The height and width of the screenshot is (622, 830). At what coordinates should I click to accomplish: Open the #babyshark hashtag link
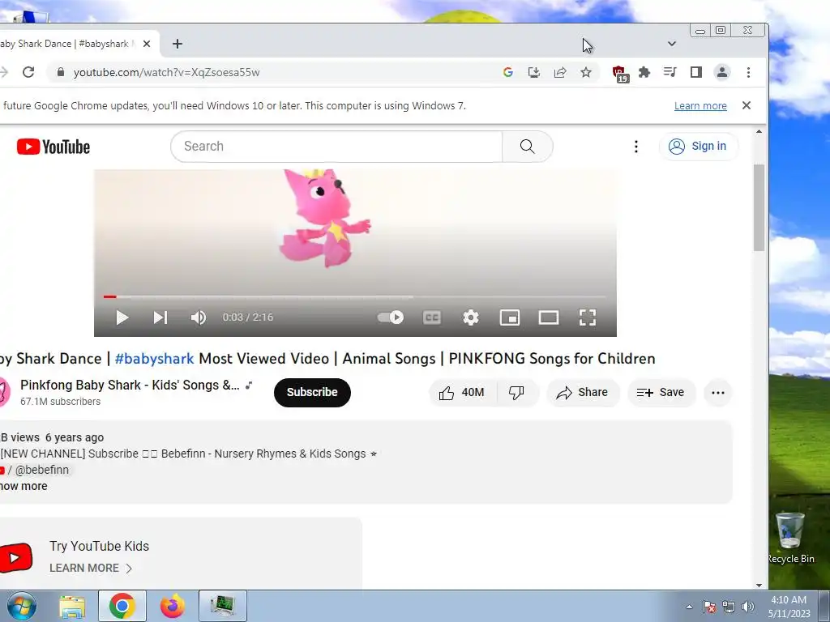[x=154, y=359]
